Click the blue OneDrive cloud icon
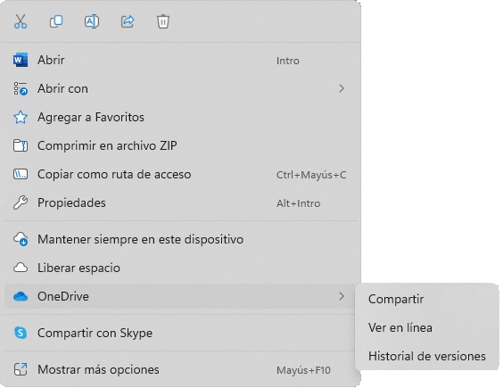 pyautogui.click(x=21, y=296)
